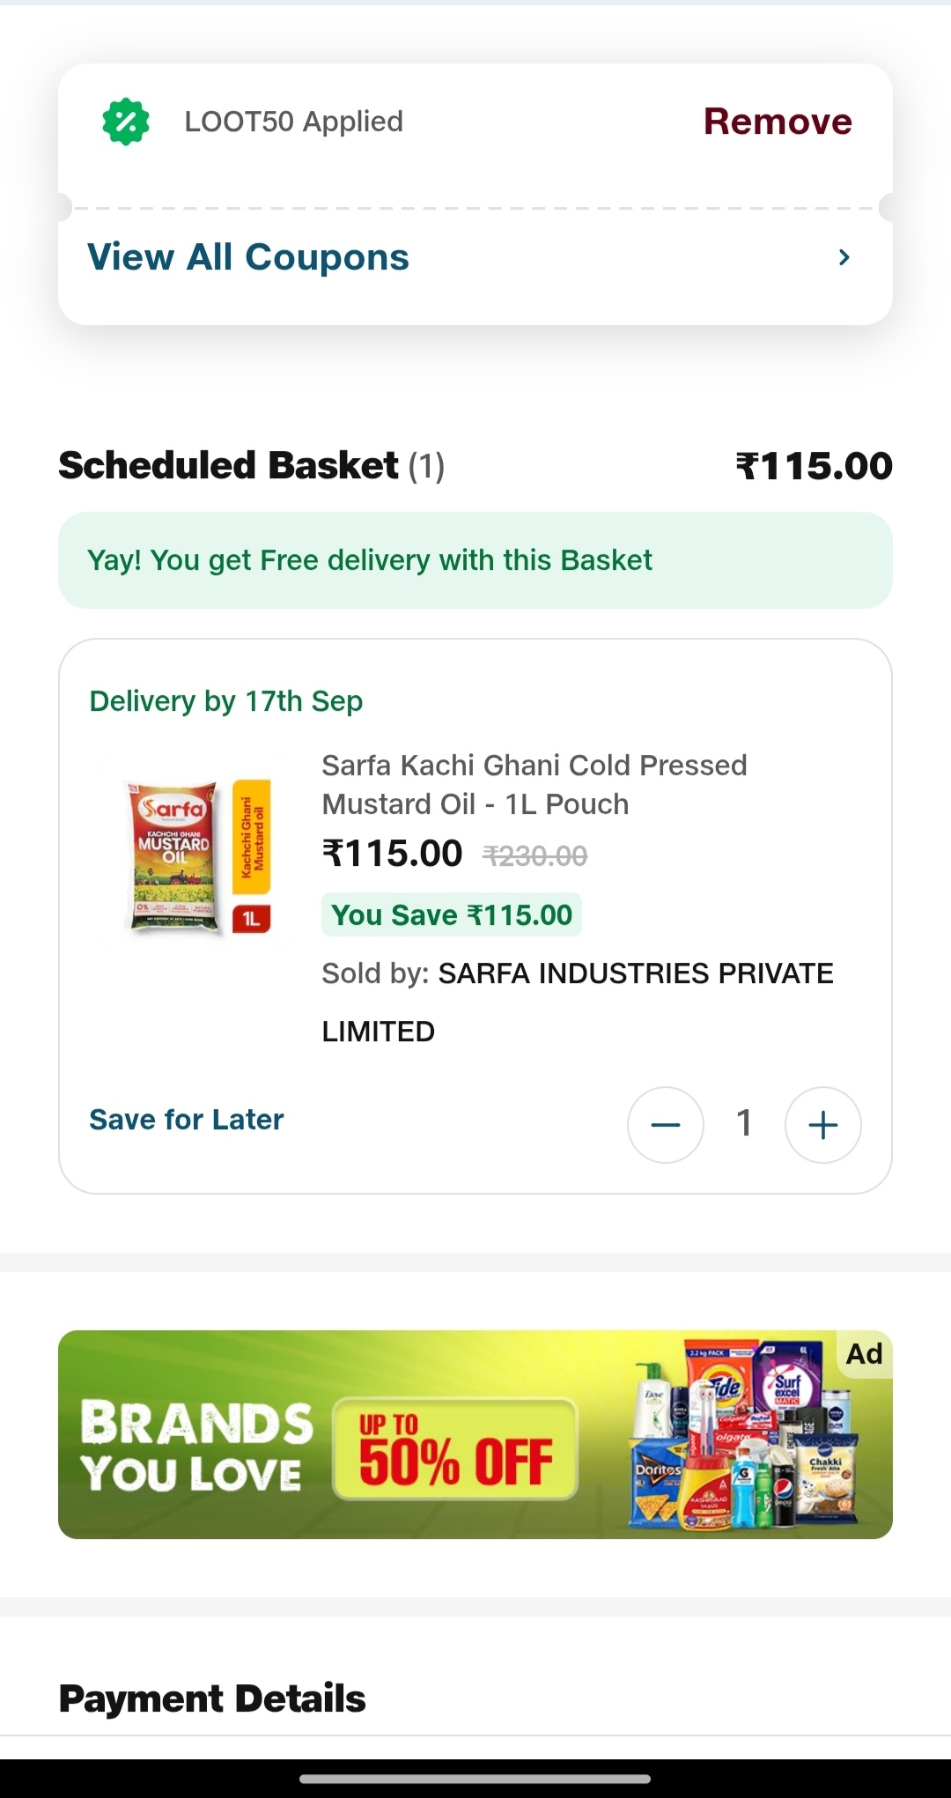Tap the home indicator bar
The width and height of the screenshot is (951, 1798).
click(x=475, y=1779)
